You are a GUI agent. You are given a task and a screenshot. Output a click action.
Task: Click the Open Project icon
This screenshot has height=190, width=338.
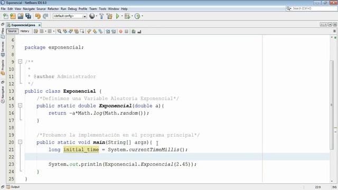tap(21, 16)
